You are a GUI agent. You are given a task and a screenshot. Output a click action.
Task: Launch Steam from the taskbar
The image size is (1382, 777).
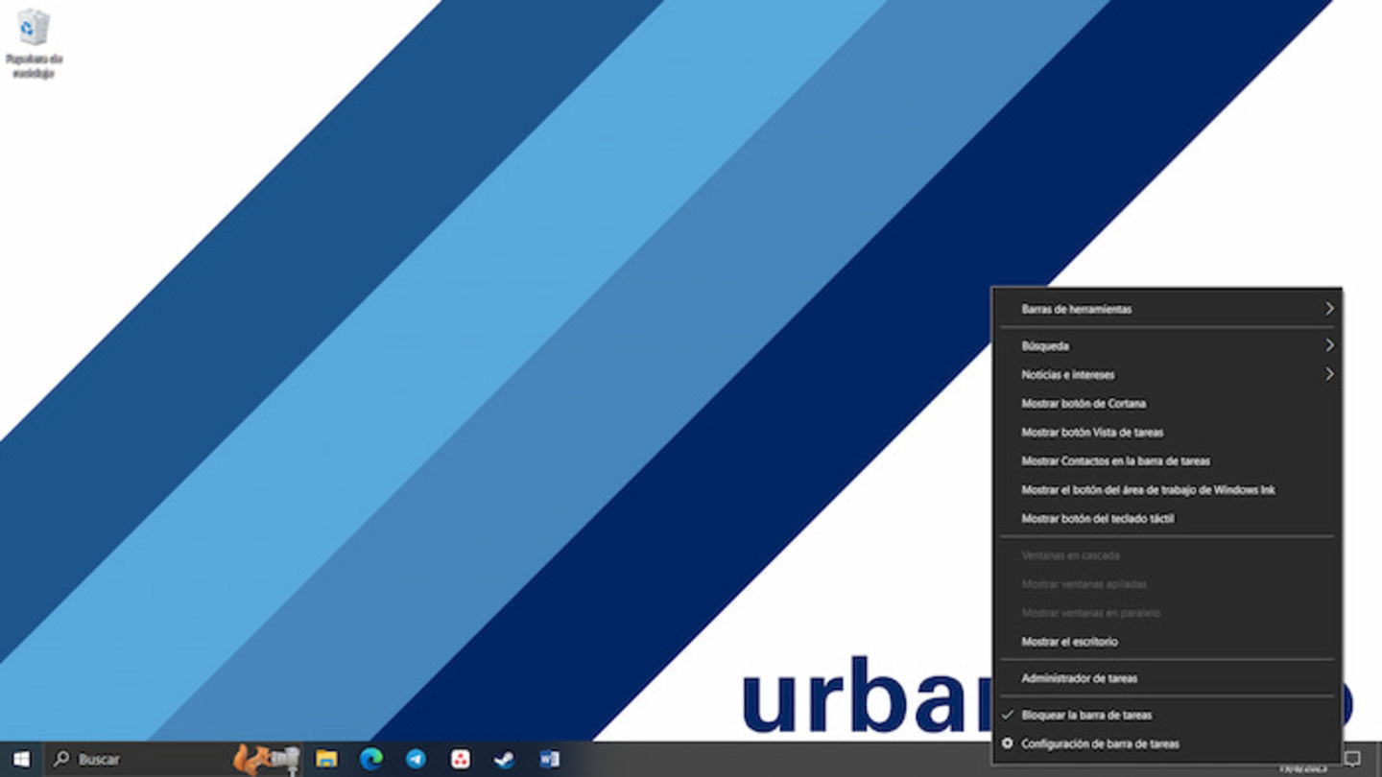505,759
